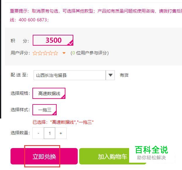Click the first rating star
The image size is (182, 170).
[35, 53]
